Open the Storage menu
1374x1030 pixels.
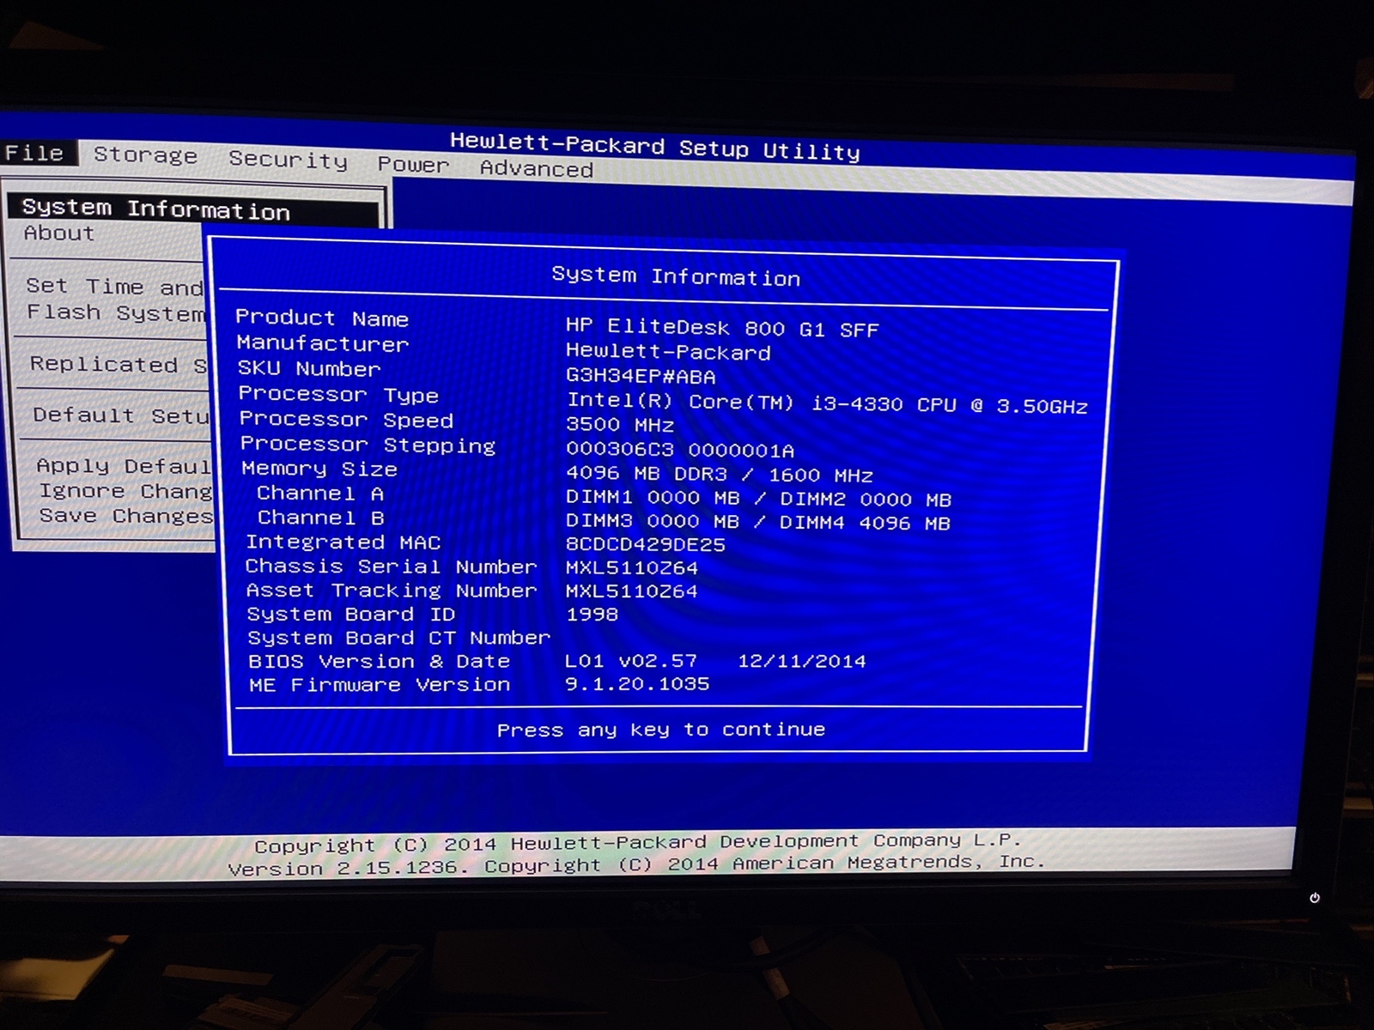tap(145, 155)
